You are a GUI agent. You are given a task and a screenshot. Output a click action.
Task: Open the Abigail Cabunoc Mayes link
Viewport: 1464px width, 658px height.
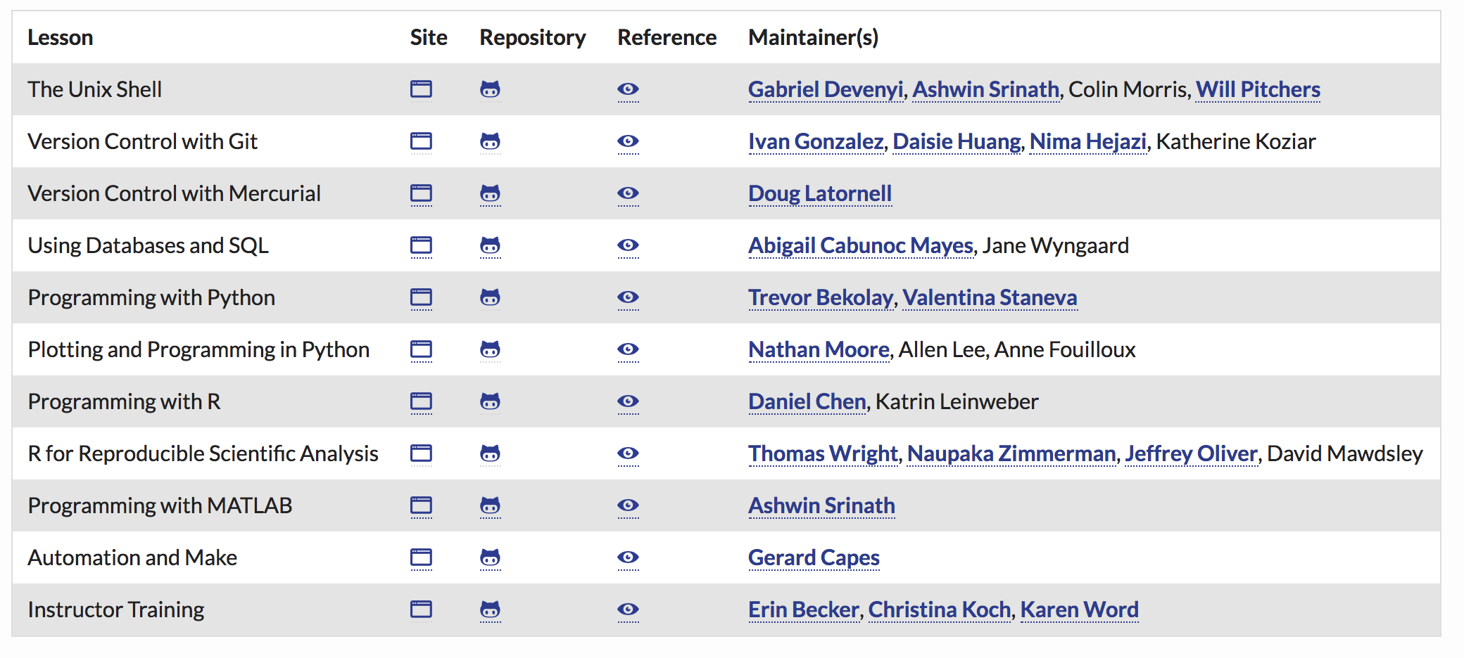pyautogui.click(x=861, y=245)
